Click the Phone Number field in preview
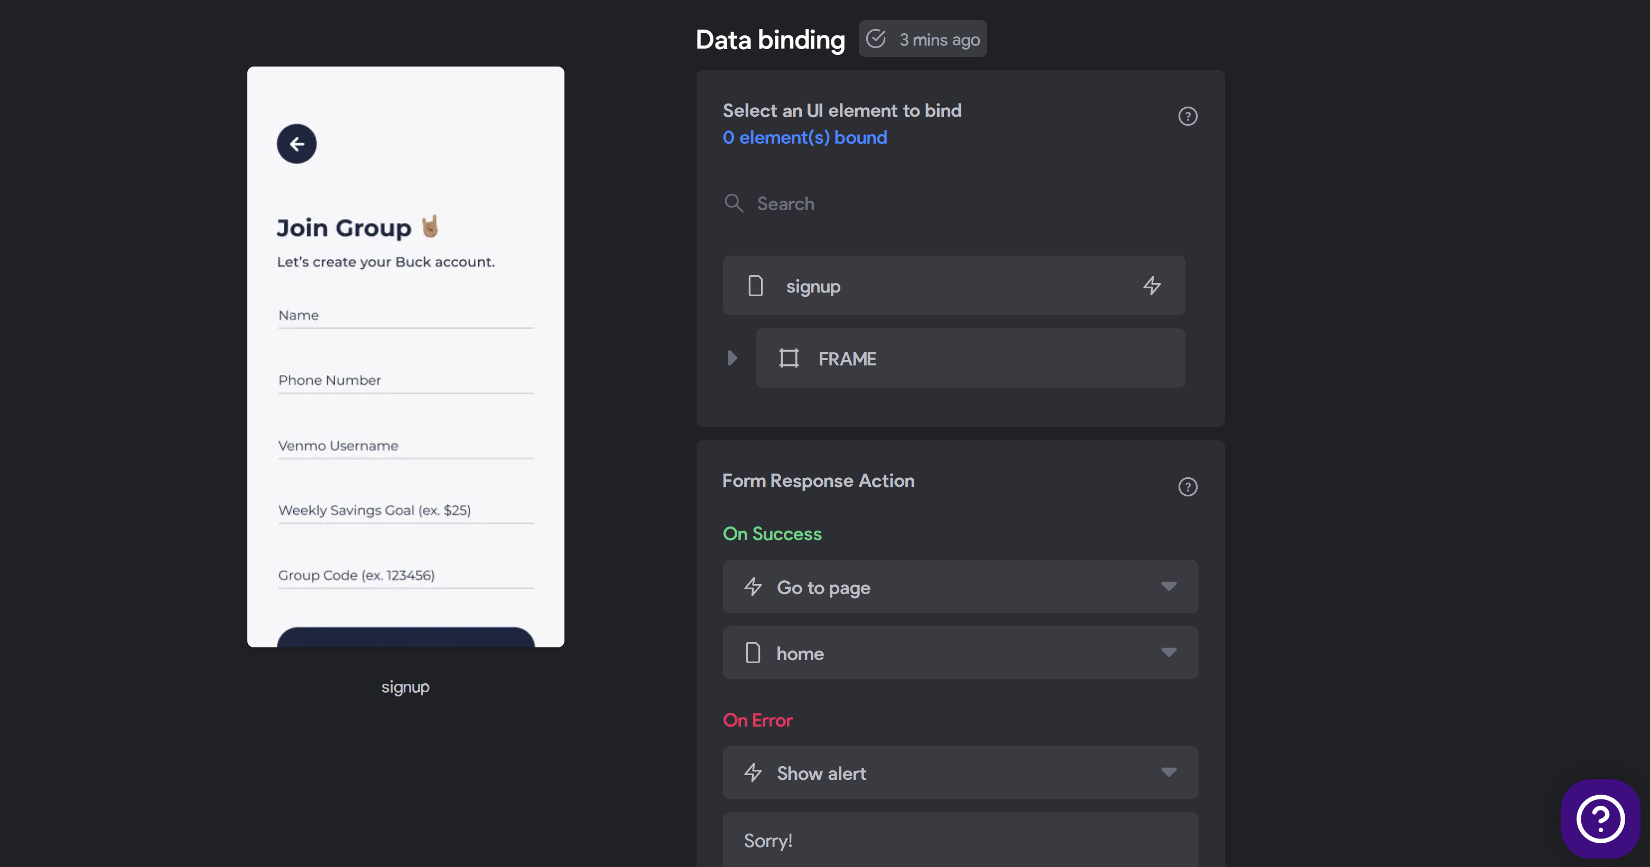Viewport: 1650px width, 867px height. (x=405, y=381)
